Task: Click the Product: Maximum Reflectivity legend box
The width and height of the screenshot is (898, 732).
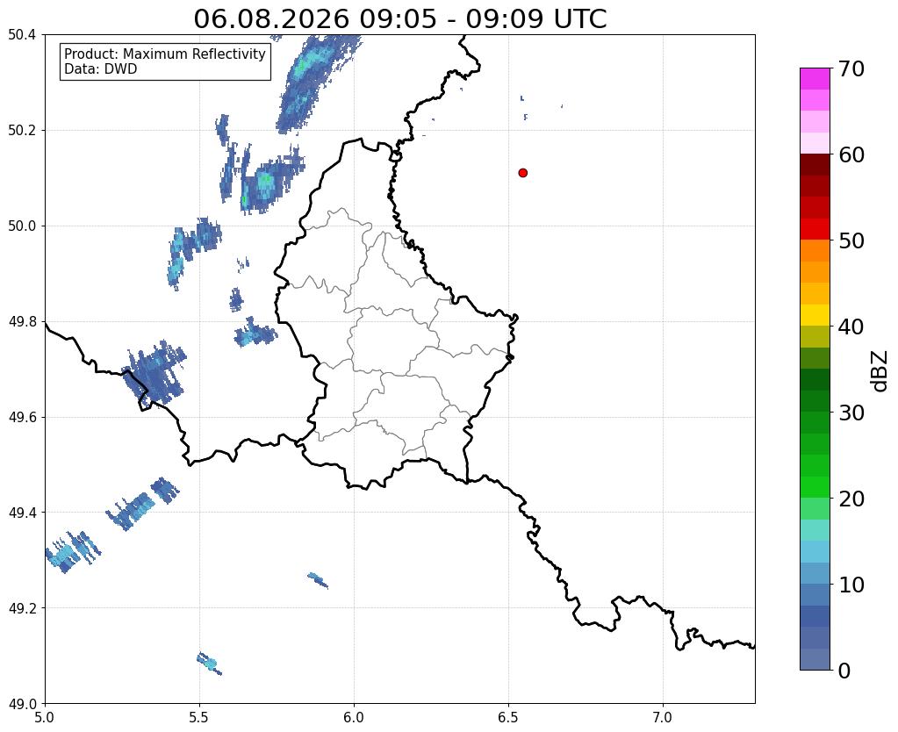Action: tap(165, 61)
